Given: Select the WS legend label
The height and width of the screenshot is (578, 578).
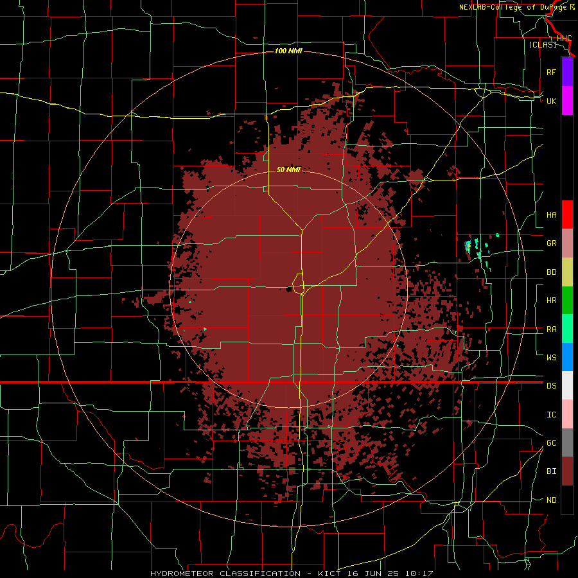Looking at the screenshot, I should click(551, 357).
